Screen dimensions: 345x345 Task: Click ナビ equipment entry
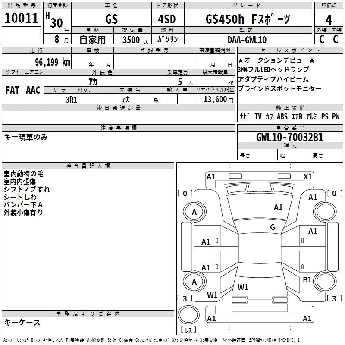tap(245, 116)
